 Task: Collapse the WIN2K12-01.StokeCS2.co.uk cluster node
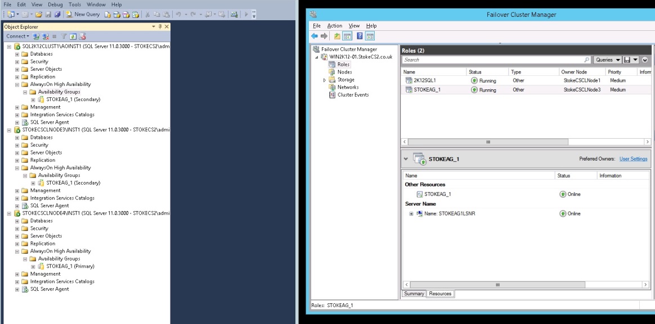tap(317, 57)
